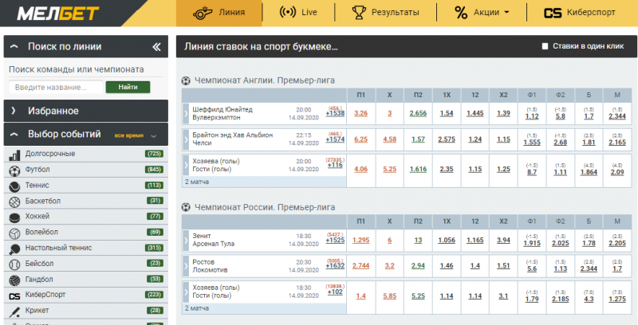Open +1538 markets for Шеффилд match
Screen dimensions: 638x325
pos(335,114)
